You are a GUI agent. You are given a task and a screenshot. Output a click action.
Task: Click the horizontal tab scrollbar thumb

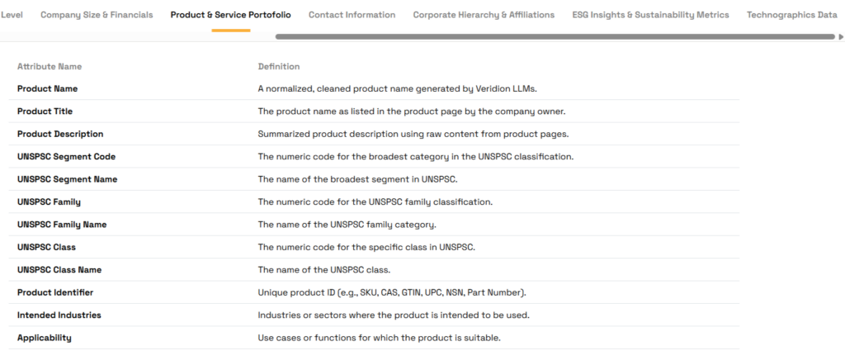click(x=555, y=36)
